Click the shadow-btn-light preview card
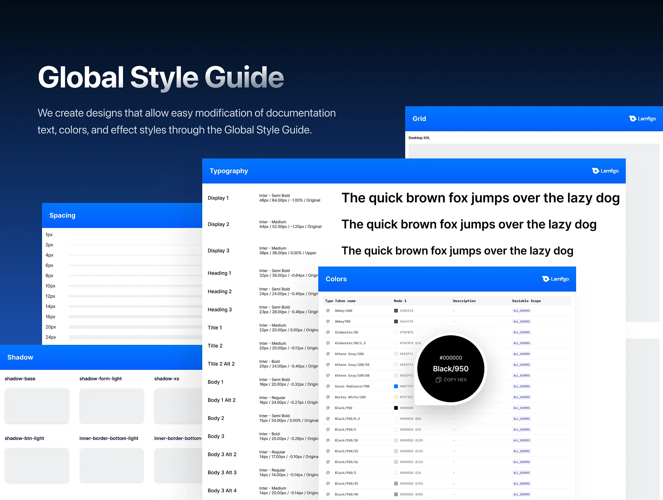 [37, 465]
